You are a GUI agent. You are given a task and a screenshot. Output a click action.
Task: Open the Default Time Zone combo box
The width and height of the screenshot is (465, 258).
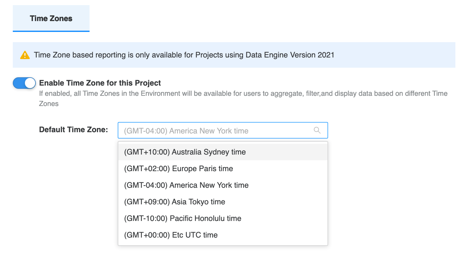[x=217, y=131]
